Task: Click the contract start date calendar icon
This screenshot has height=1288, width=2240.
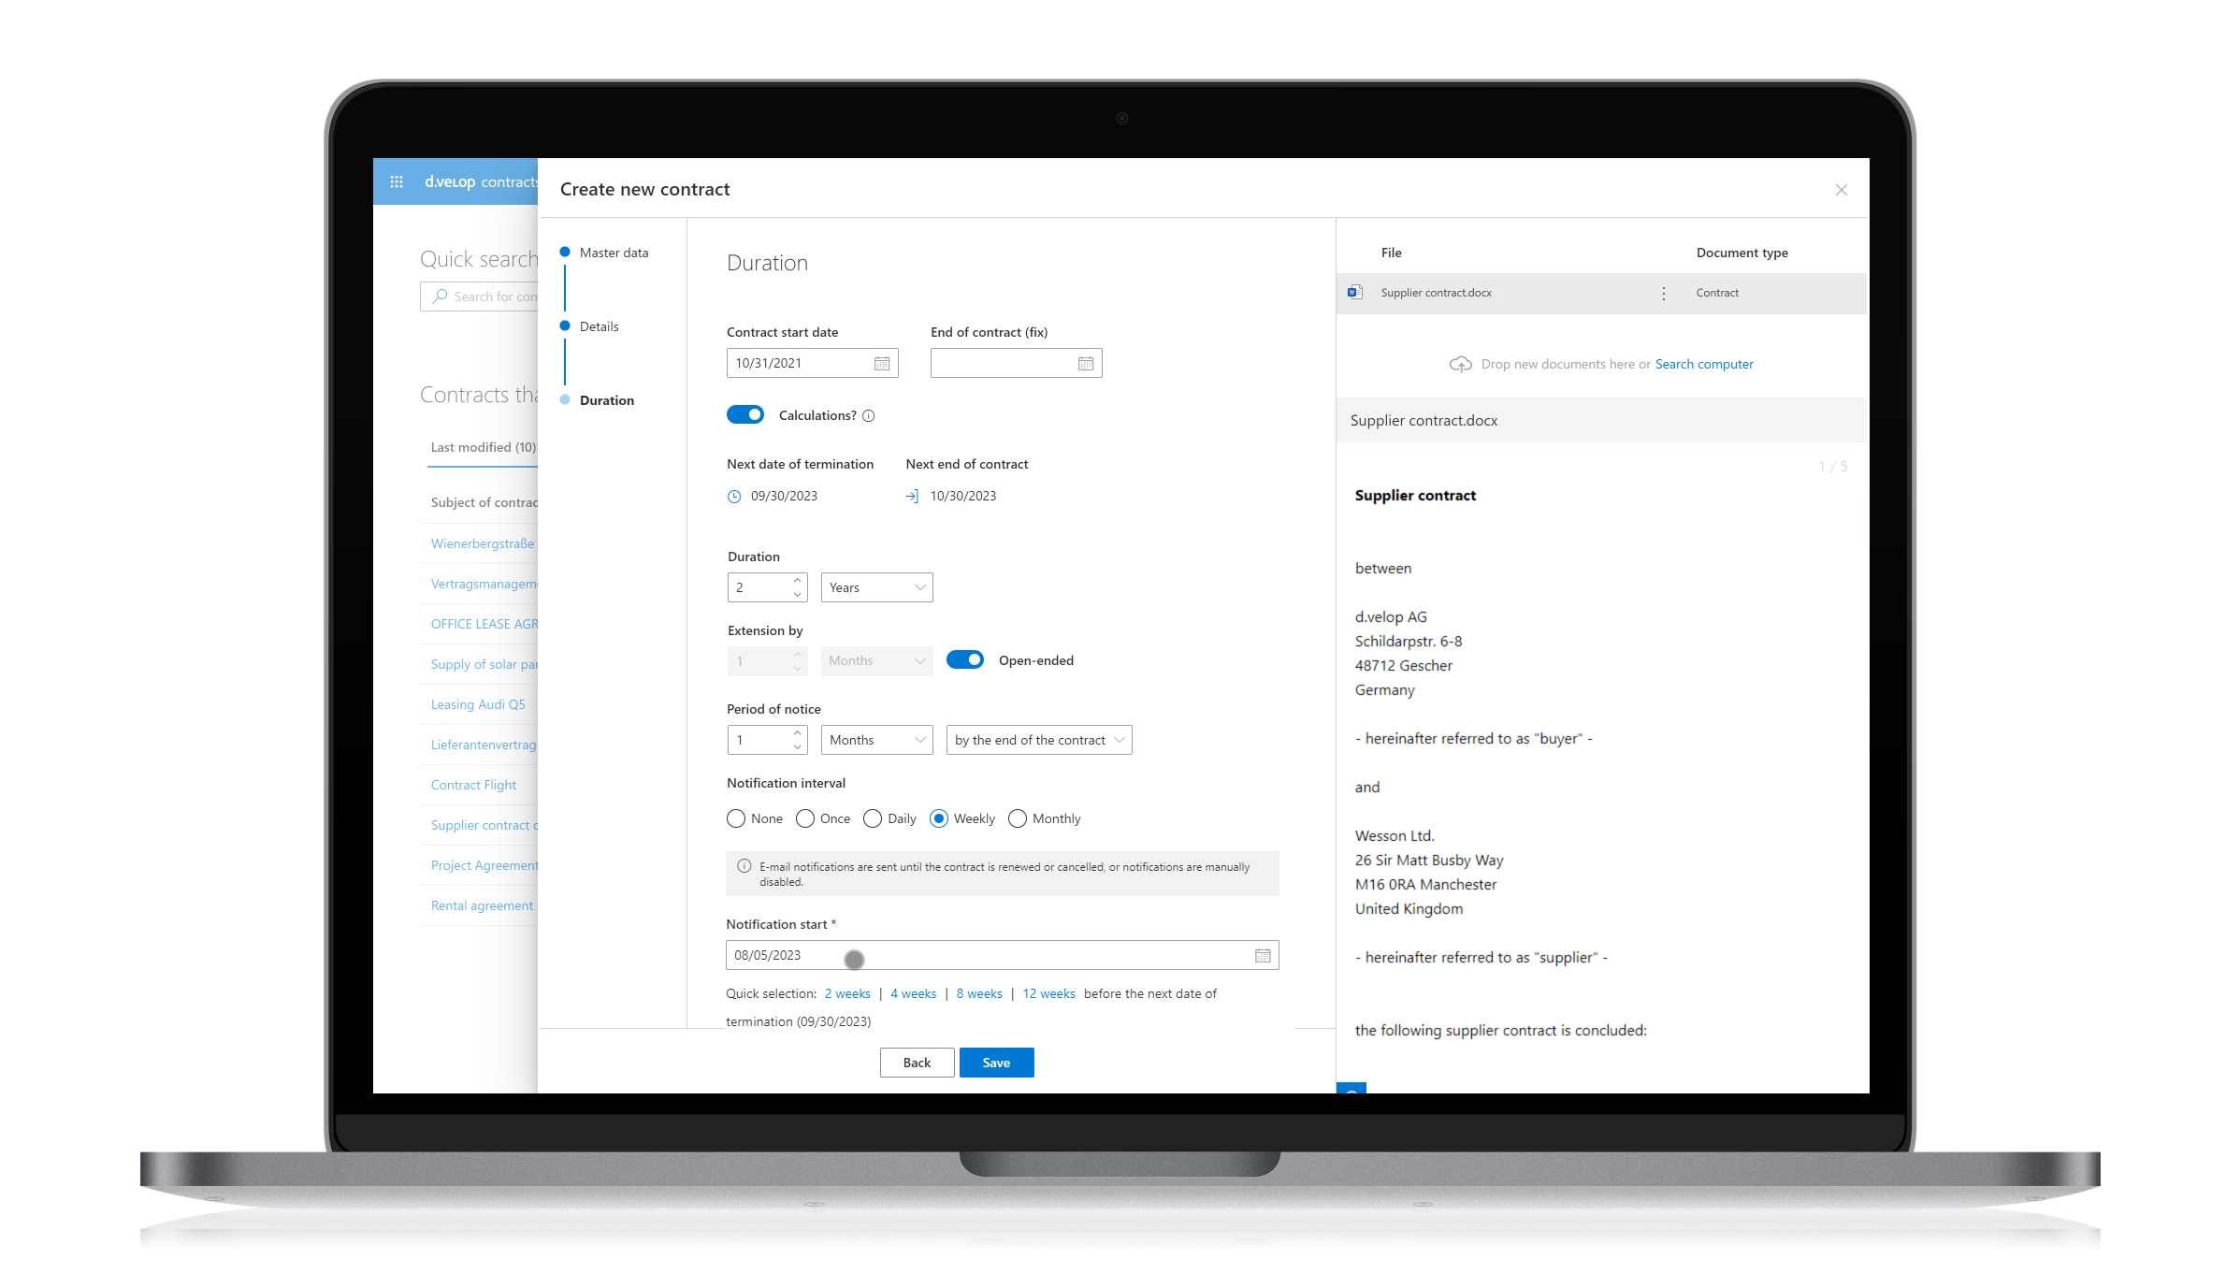Action: coord(882,363)
